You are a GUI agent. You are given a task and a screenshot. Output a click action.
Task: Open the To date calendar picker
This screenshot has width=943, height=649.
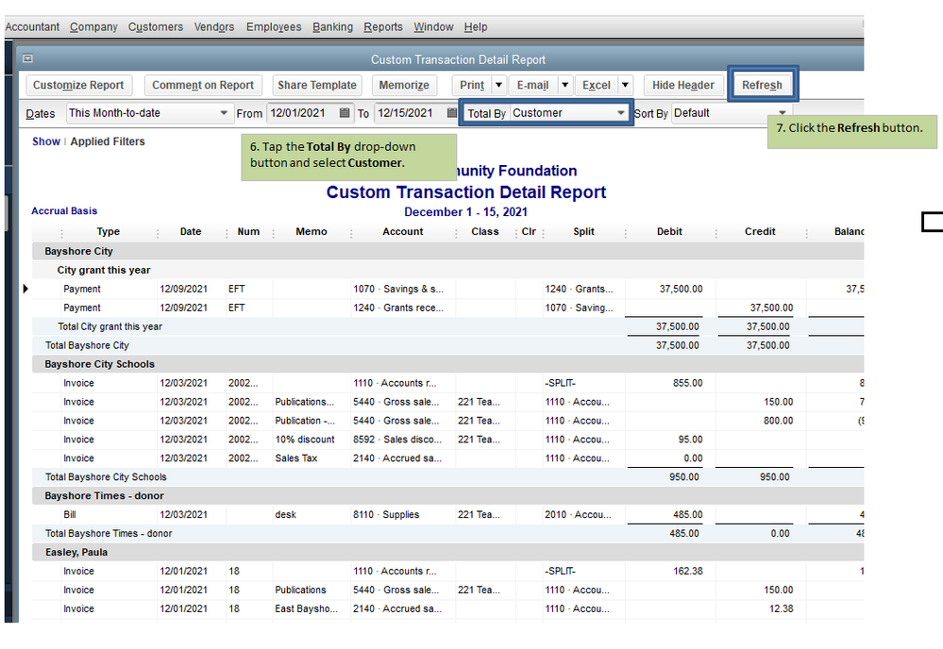coord(451,113)
